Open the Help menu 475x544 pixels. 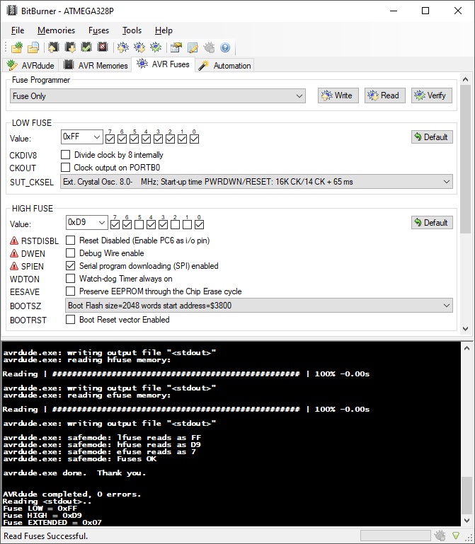click(x=164, y=30)
